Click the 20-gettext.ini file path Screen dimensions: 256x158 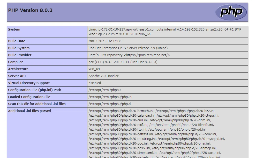121,134
